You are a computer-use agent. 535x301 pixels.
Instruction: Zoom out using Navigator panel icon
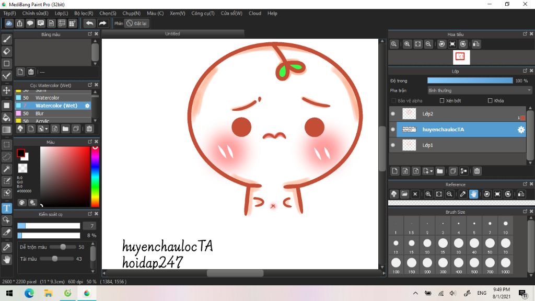[428, 44]
